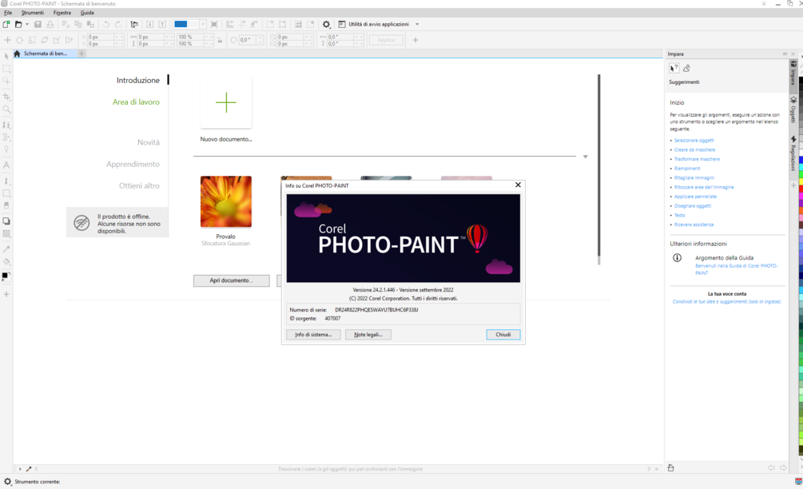Viewport: 803px width, 489px height.
Task: Pick the red swatch in the color palette
Action: tap(801, 189)
